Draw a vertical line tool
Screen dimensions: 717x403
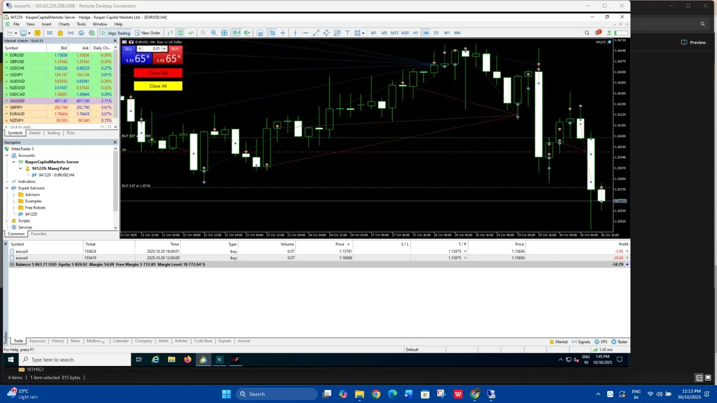point(295,33)
